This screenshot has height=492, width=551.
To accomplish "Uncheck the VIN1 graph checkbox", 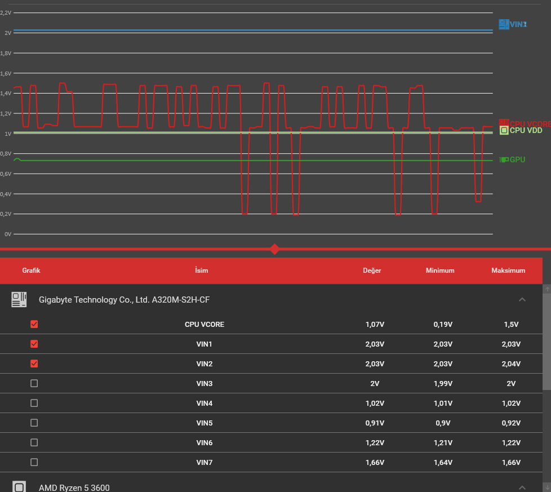I will click(34, 344).
